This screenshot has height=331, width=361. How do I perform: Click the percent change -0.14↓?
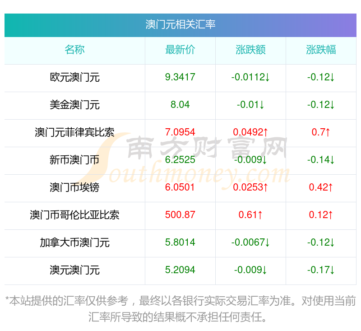coord(321,160)
